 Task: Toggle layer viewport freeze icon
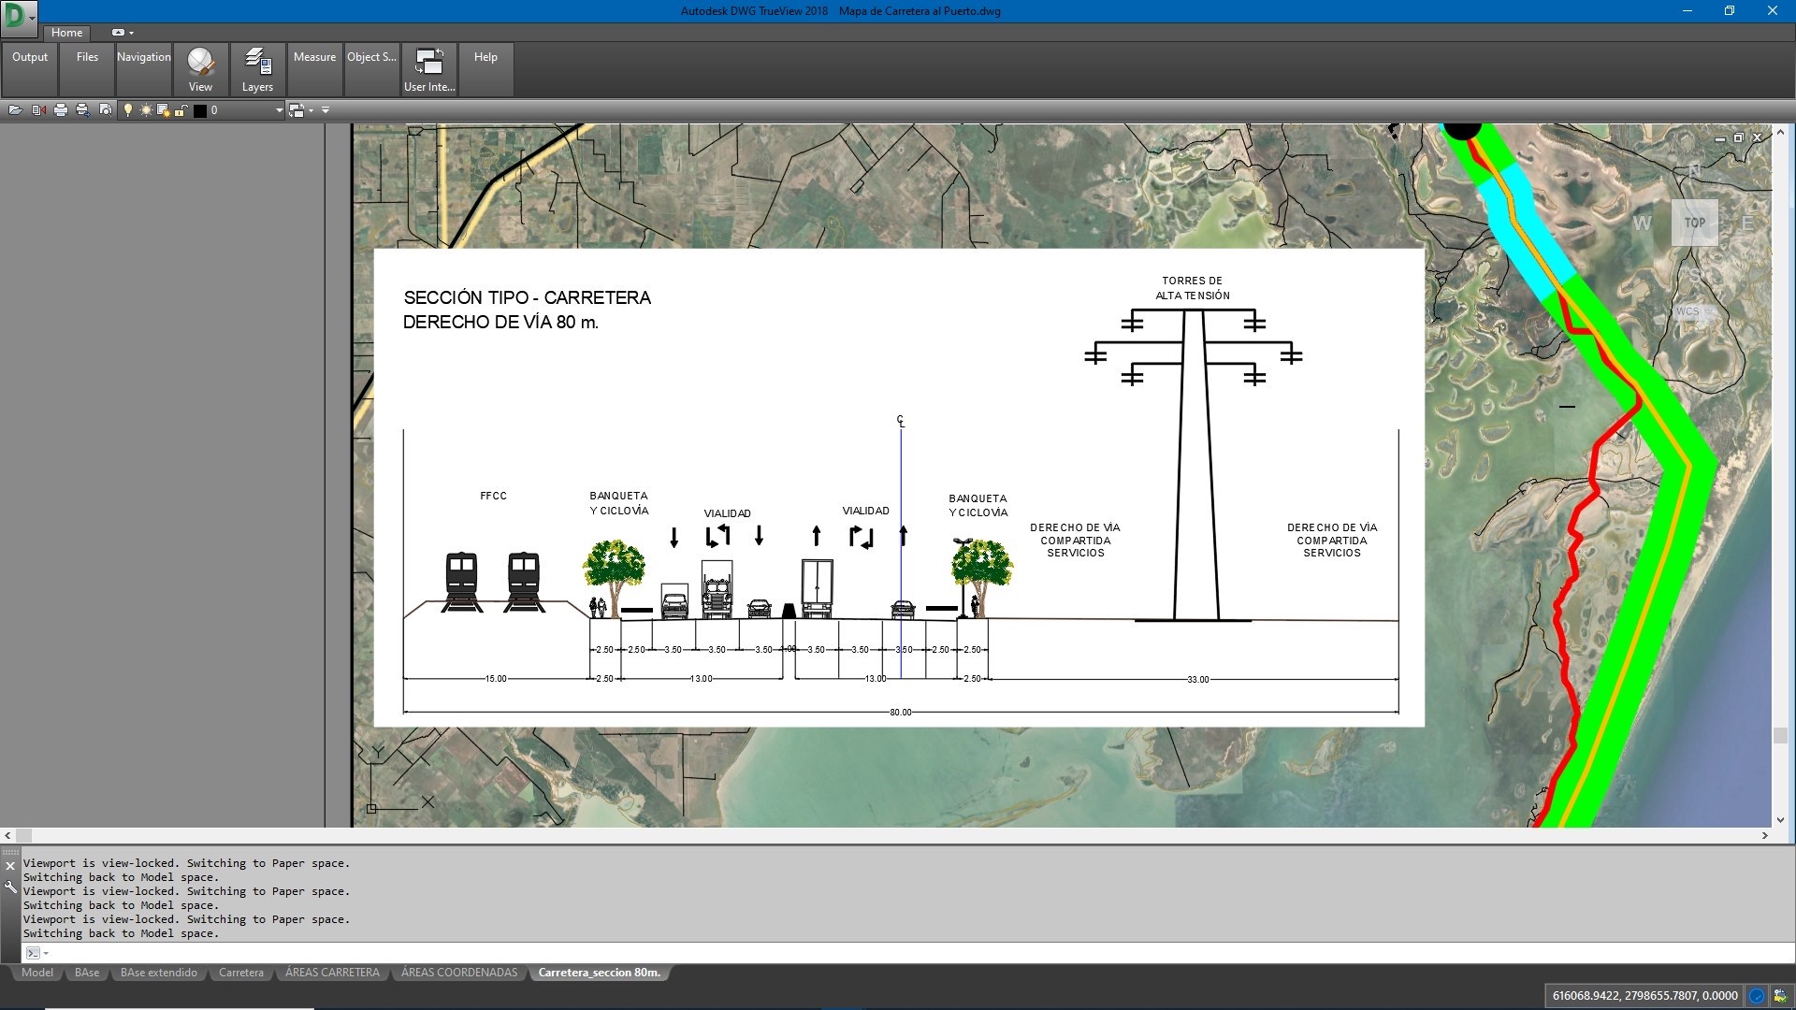[x=164, y=110]
